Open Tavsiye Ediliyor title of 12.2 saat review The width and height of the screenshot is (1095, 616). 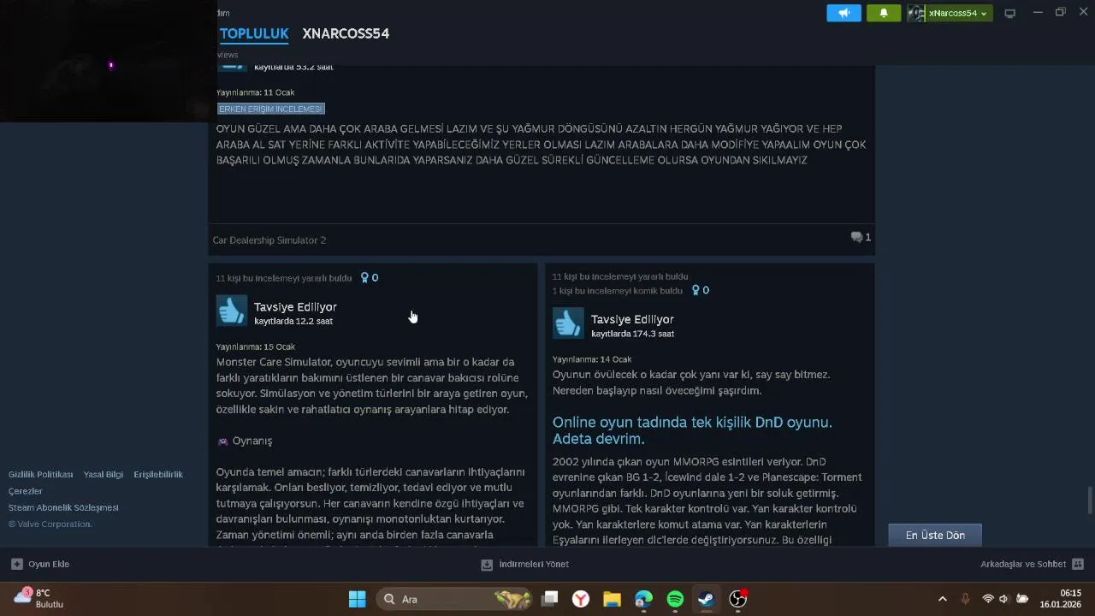pyautogui.click(x=295, y=306)
